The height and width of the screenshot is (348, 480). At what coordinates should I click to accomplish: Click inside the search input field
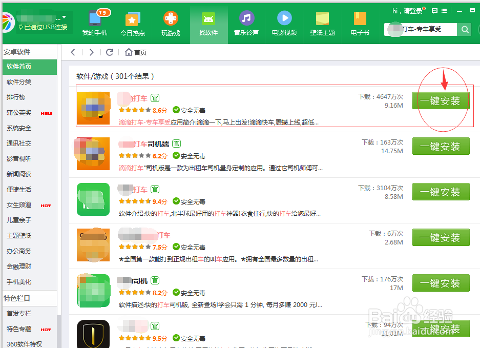tap(425, 30)
